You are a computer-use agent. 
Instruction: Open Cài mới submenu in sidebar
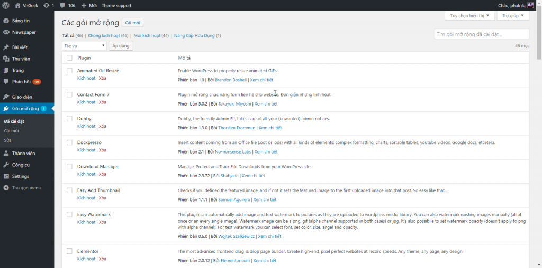pos(12,131)
